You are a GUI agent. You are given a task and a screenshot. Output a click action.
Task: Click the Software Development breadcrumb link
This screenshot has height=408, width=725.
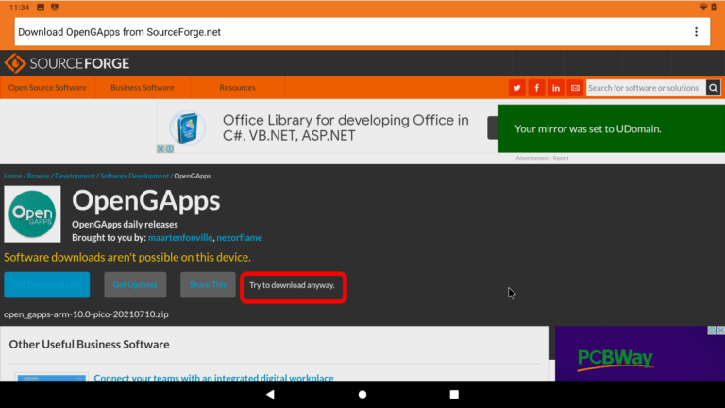[135, 176]
